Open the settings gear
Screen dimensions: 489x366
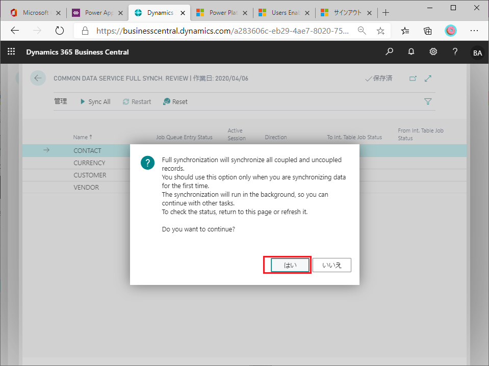(x=433, y=51)
